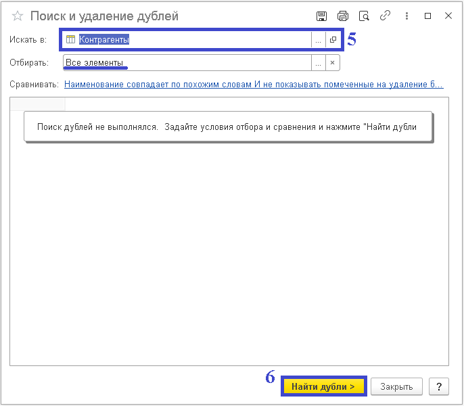Click the Искать в label
Image resolution: width=464 pixels, height=406 pixels.
pos(28,40)
